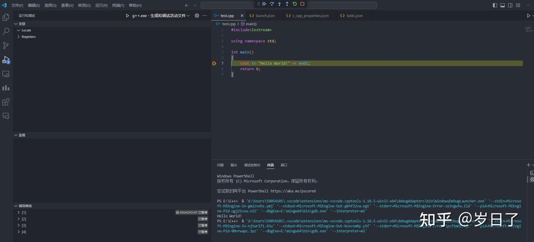
Task: Open the Run and Debug view
Action: tap(6, 60)
